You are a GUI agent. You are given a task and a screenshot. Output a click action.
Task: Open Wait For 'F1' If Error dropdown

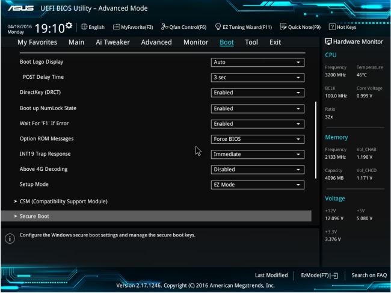pyautogui.click(x=257, y=124)
